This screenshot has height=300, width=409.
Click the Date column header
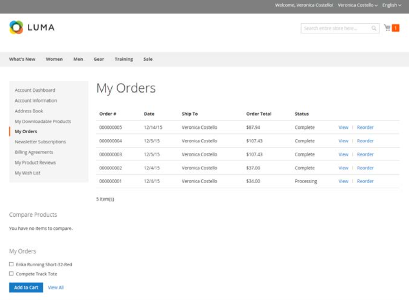tap(149, 114)
